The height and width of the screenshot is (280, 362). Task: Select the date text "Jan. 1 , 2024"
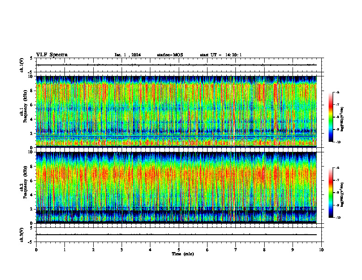(128, 55)
